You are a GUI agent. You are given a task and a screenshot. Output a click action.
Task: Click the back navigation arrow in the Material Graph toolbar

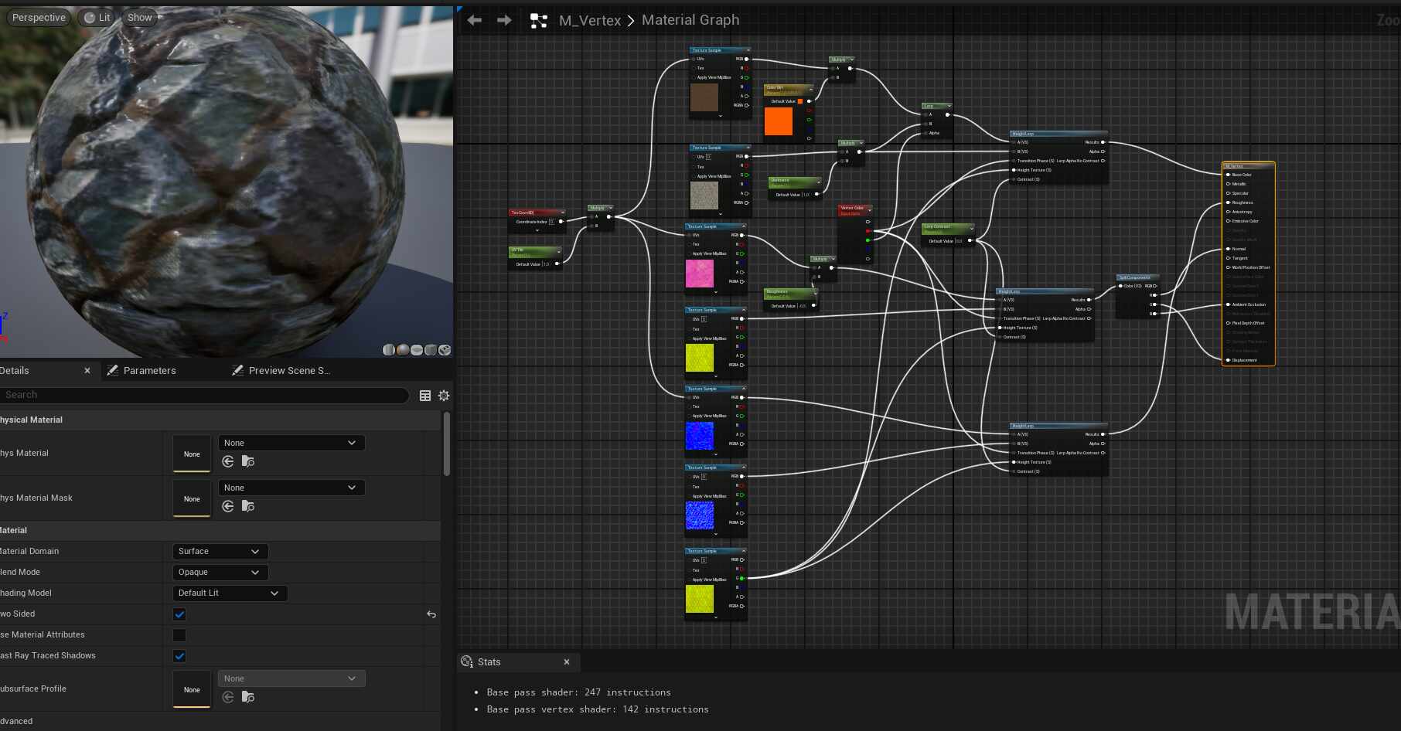coord(474,20)
